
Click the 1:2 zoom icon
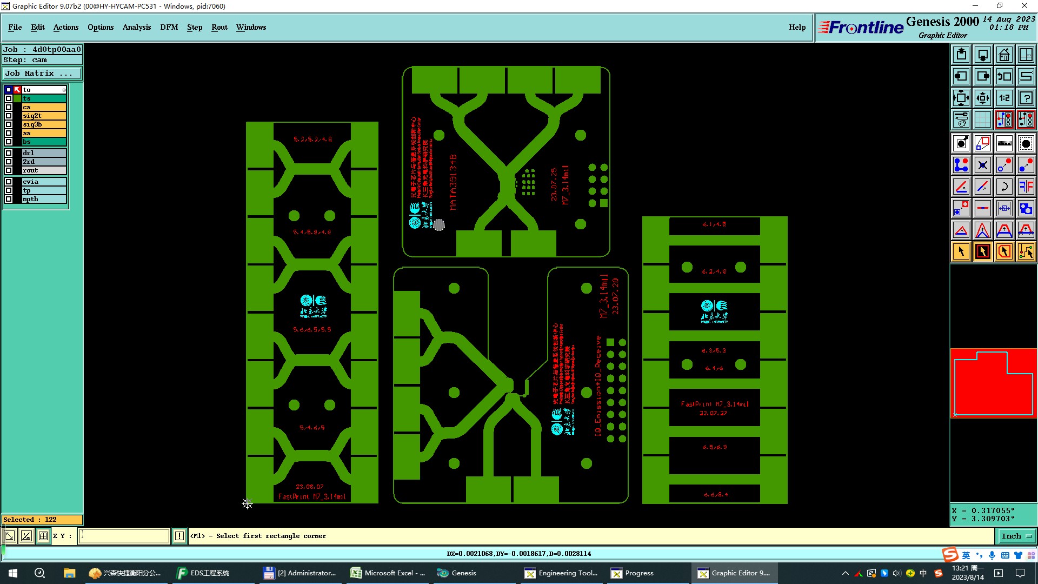1004,98
